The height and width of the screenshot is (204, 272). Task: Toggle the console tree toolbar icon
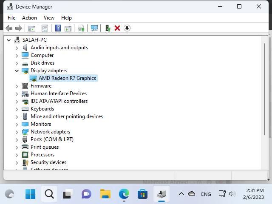pyautogui.click(x=32, y=28)
